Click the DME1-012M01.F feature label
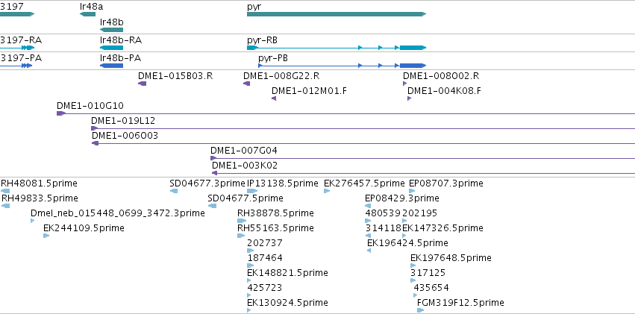 click(x=309, y=91)
